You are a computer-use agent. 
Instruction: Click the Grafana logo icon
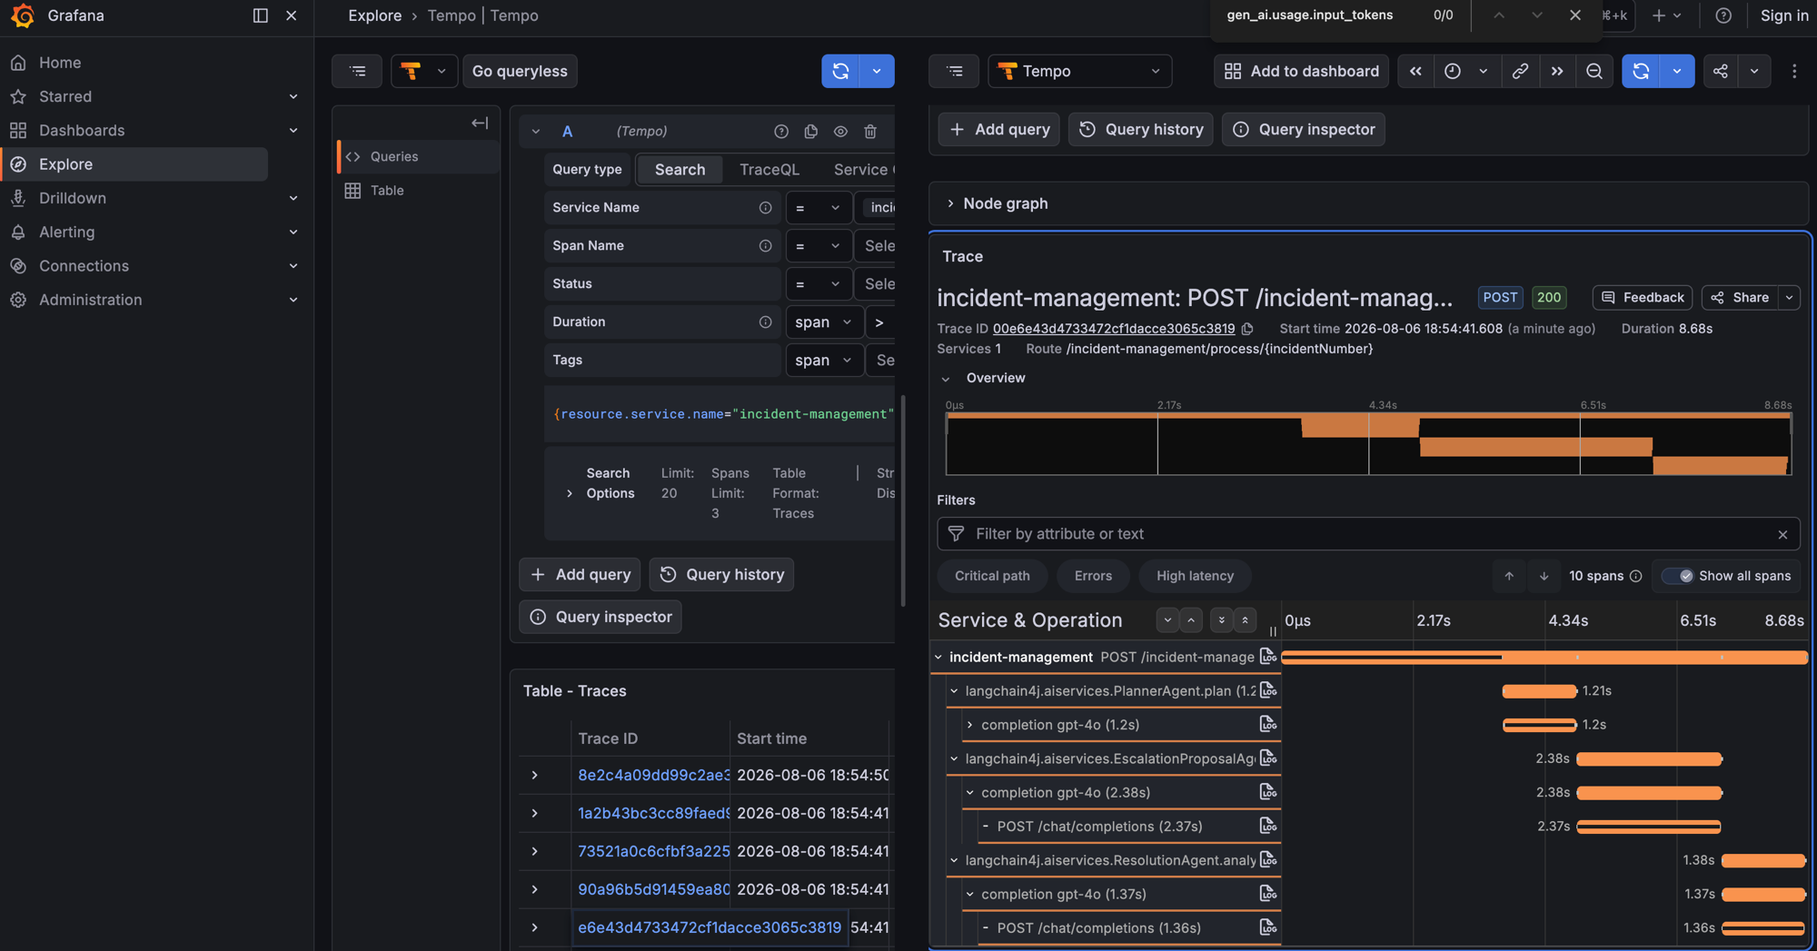pyautogui.click(x=22, y=15)
